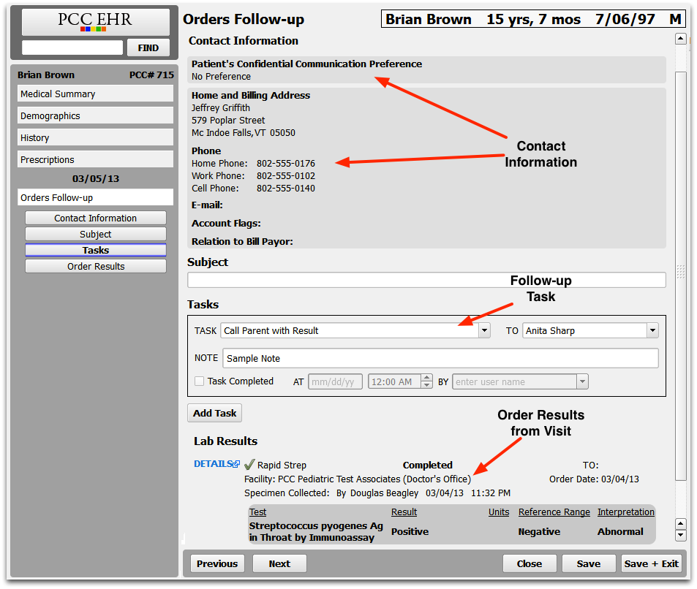Increase the completion time with the stepper
Viewport: 697px width, 589px height.
coord(426,378)
